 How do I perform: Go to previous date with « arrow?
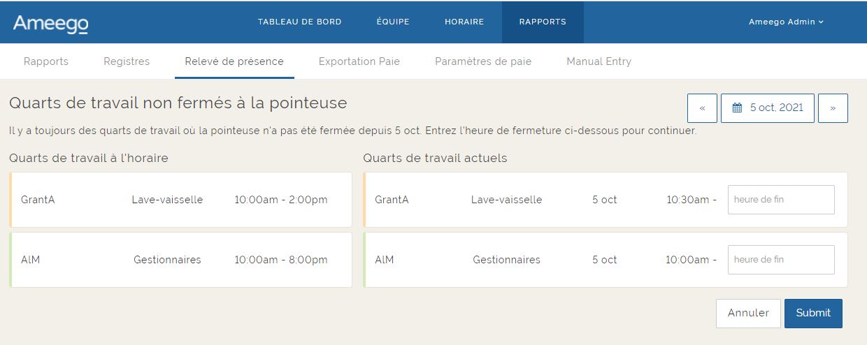click(702, 108)
